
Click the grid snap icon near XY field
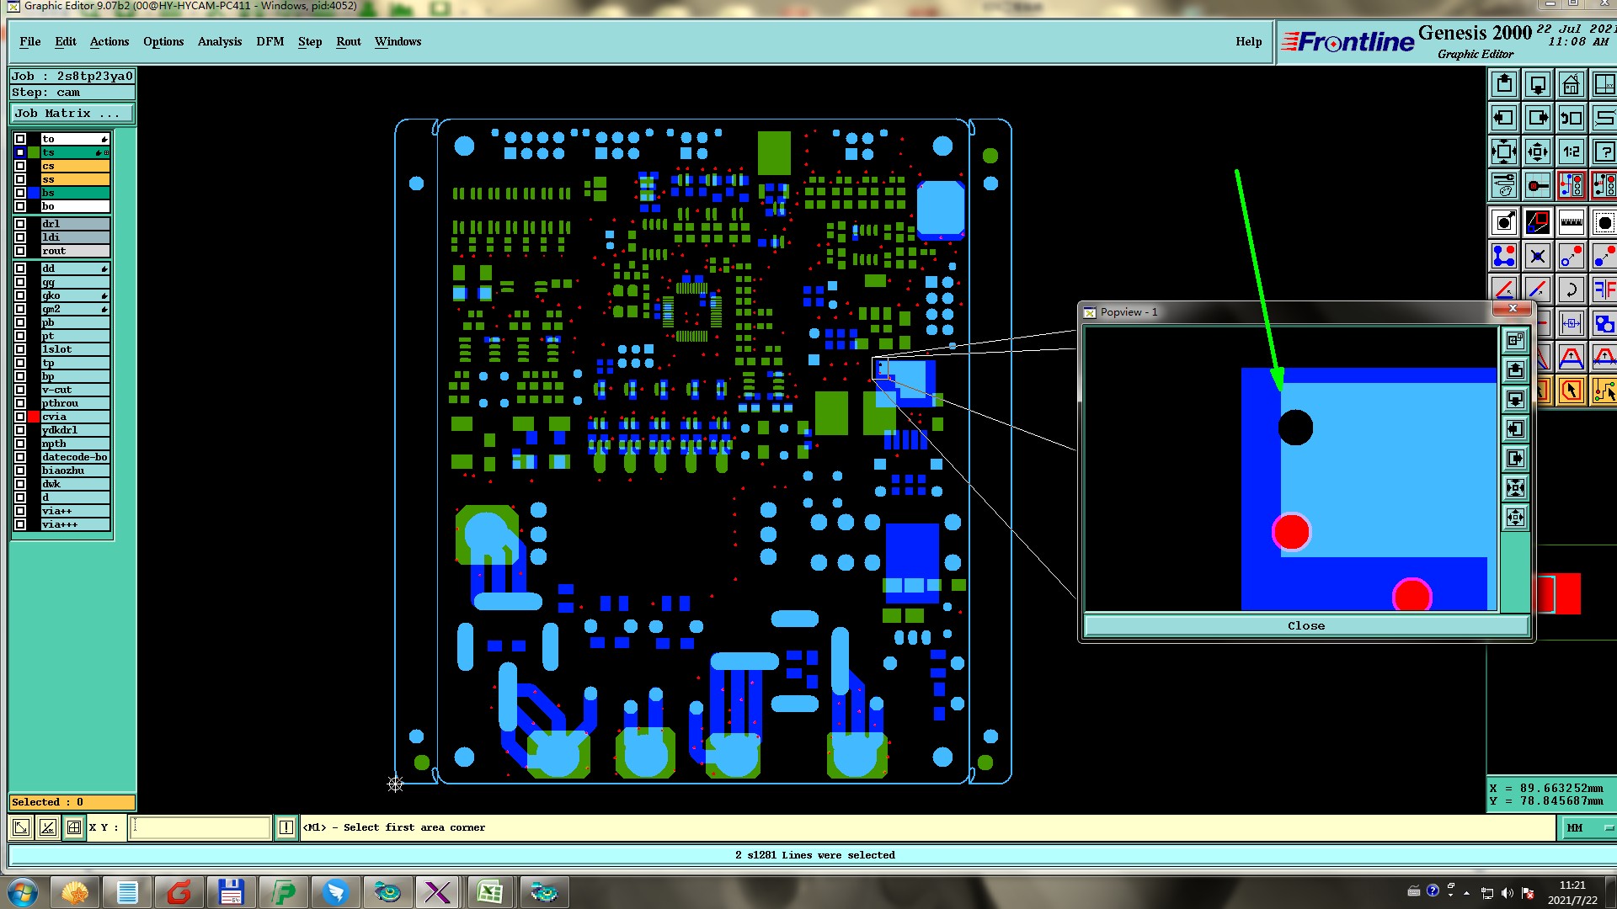pos(74,827)
